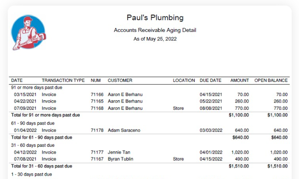This screenshot has width=299, height=179.
Task: Select date 04/22/2021
Action: click(25, 101)
